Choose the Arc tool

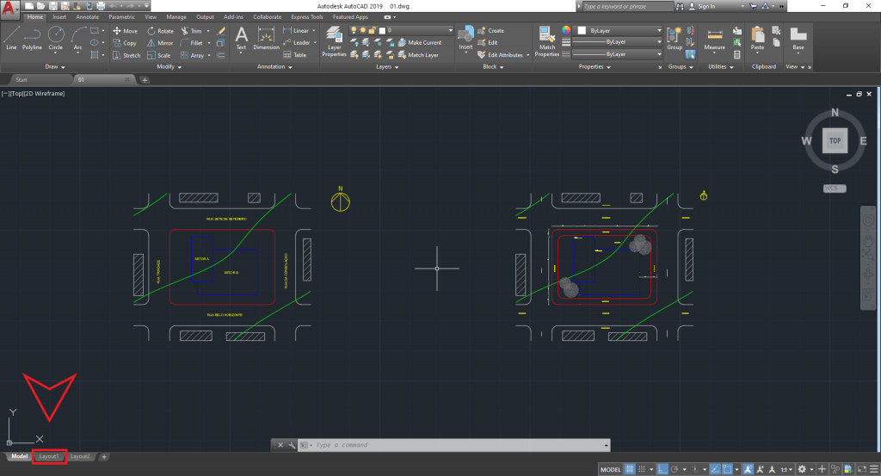click(78, 38)
